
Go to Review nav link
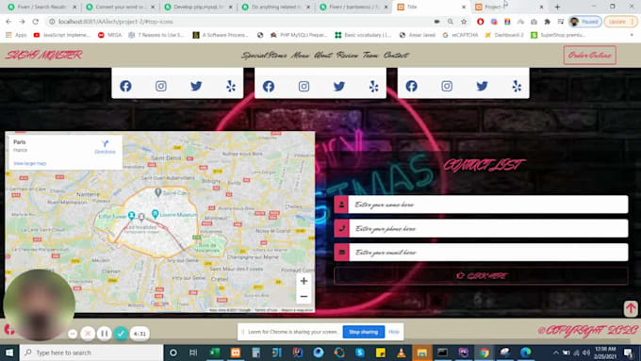click(x=347, y=56)
